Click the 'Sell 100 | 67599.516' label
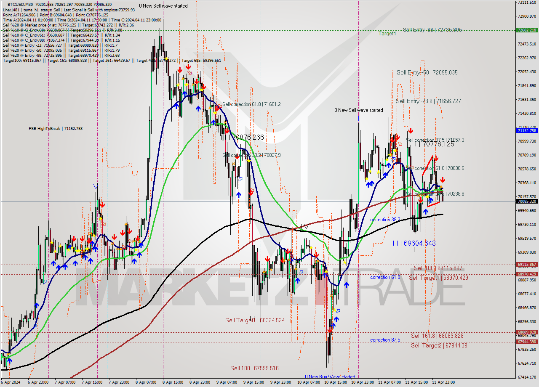539x387 pixels. (254, 368)
